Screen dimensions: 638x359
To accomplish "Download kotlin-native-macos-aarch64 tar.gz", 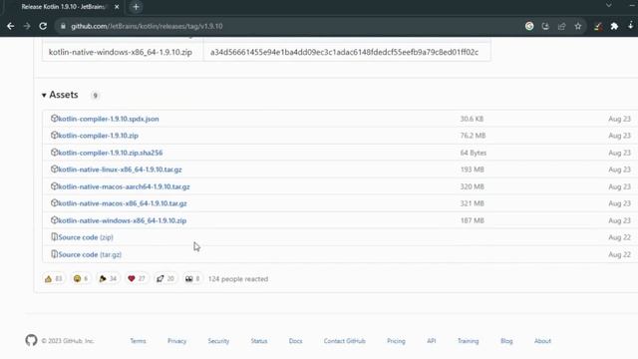I will [124, 186].
